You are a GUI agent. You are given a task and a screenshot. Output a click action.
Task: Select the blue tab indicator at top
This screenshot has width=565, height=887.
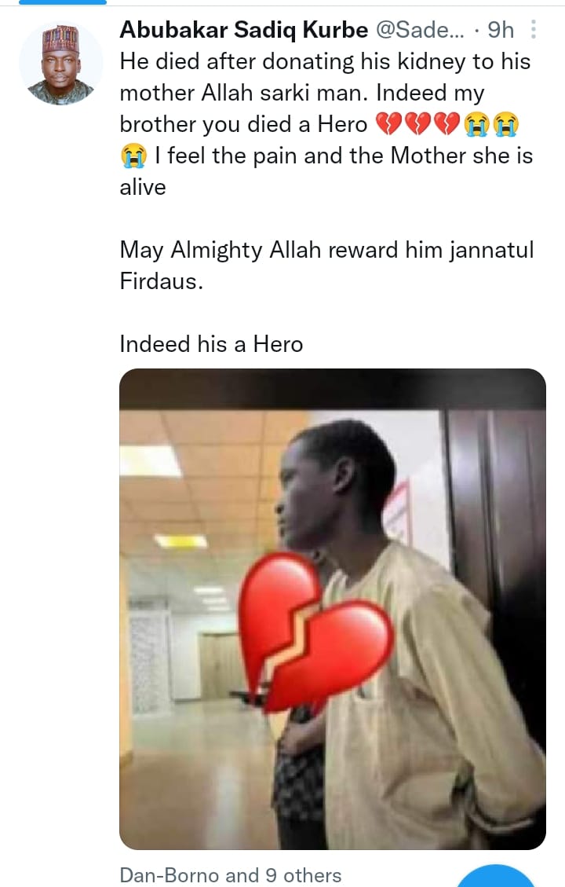tap(53, 2)
